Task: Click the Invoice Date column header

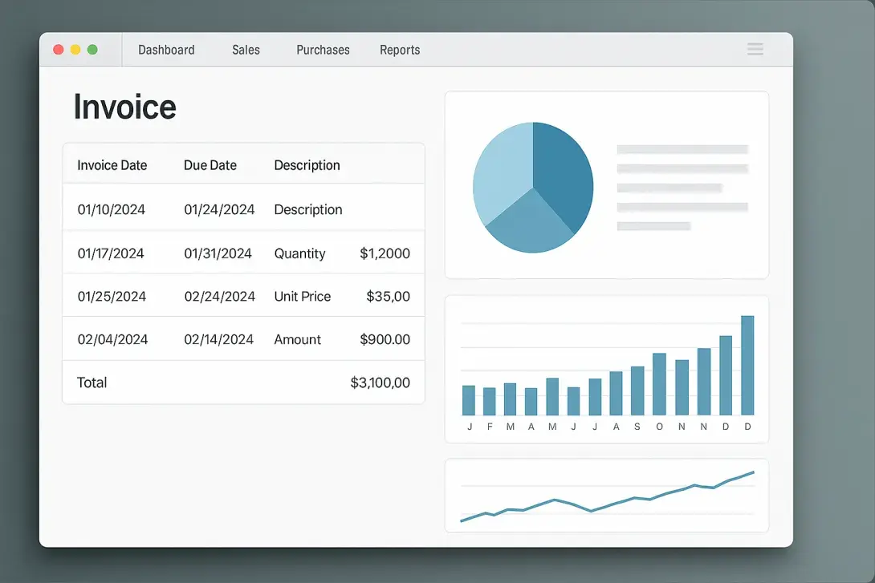Action: click(x=112, y=165)
